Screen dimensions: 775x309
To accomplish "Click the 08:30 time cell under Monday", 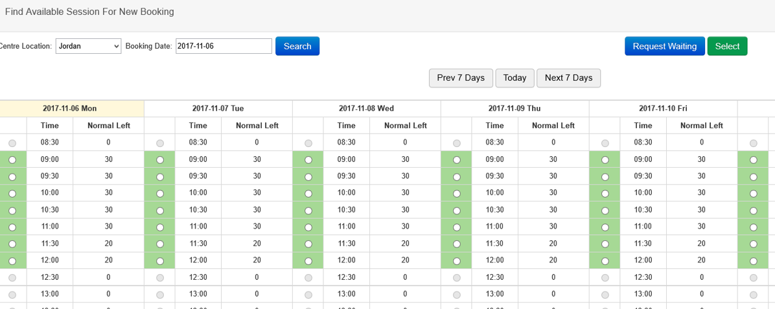I will coord(50,143).
